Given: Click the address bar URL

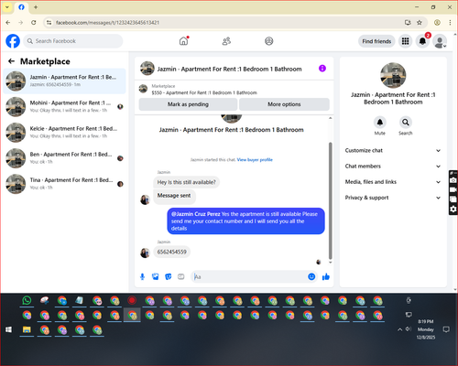Looking at the screenshot, I should click(107, 23).
